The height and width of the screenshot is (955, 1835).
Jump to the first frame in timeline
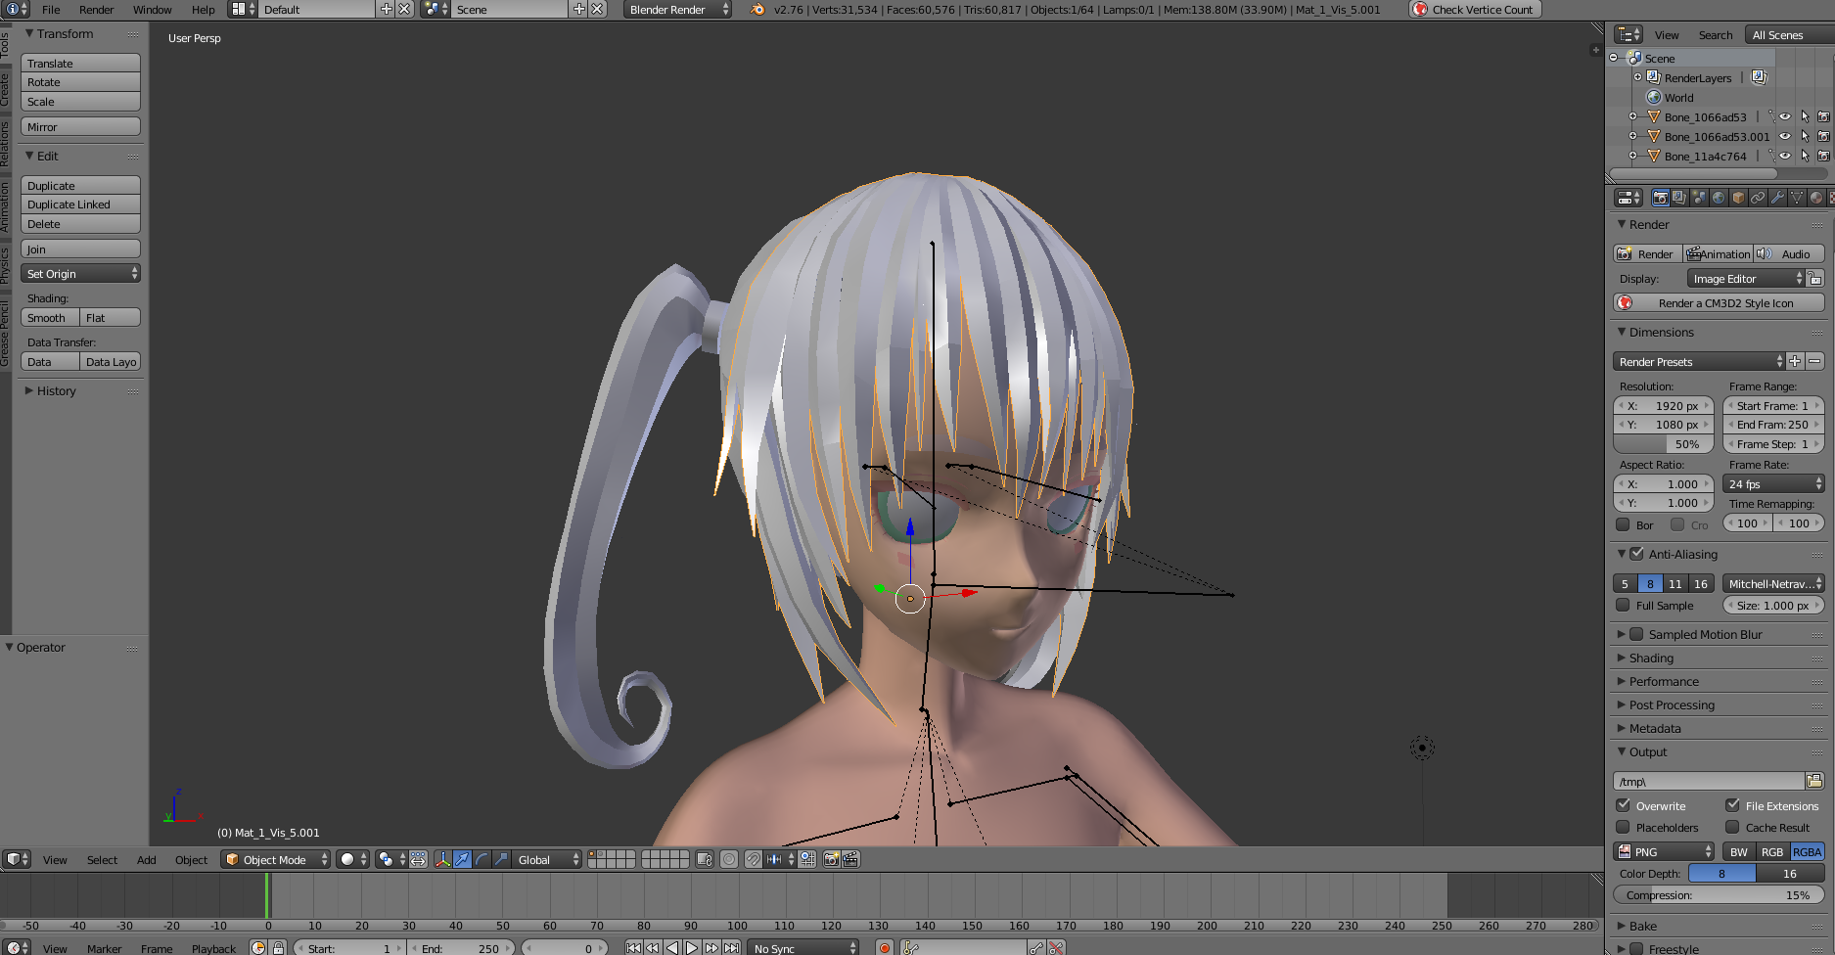tap(633, 947)
